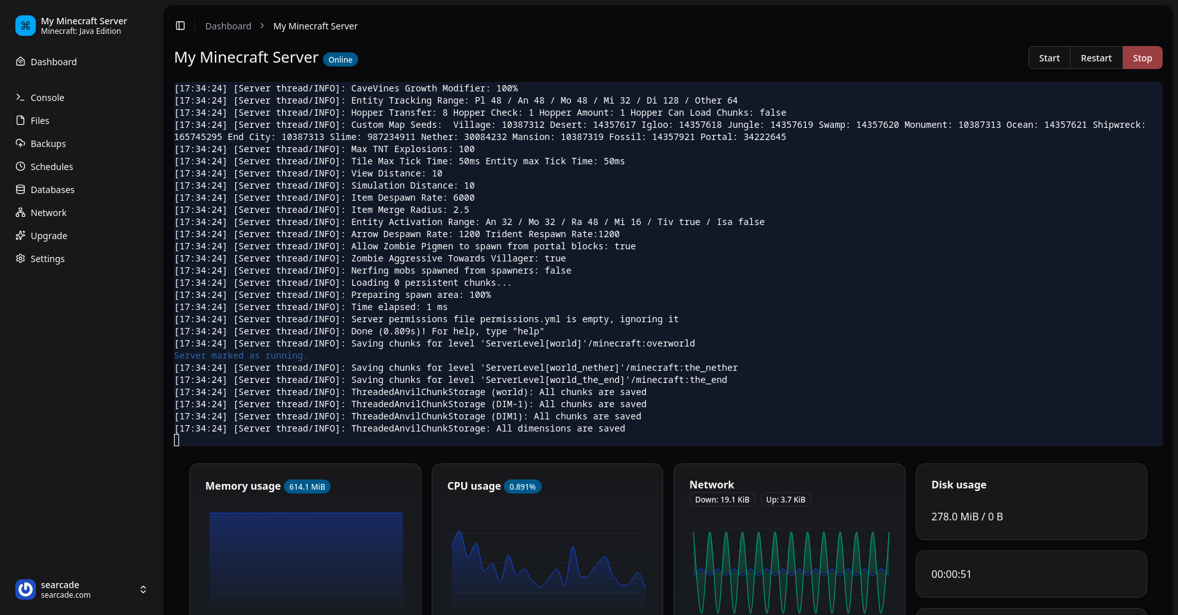Click the My Minecraft Server page heading
Viewport: 1178px width, 615px height.
point(246,58)
